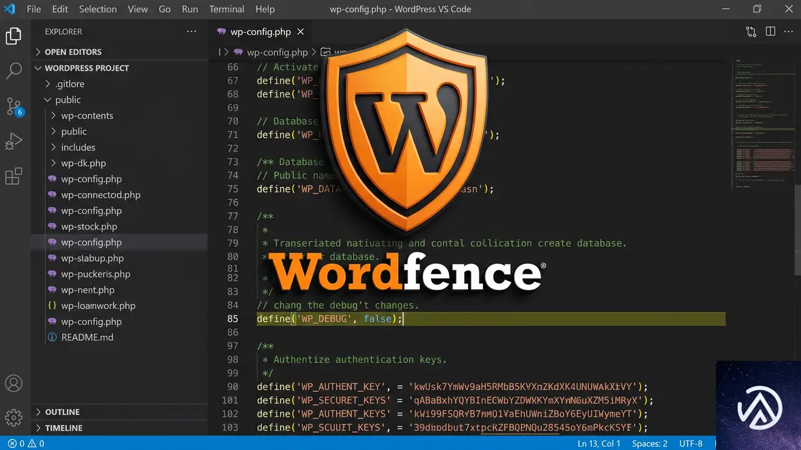This screenshot has width=801, height=450.
Task: Open the Run and Debug view
Action: pos(14,142)
